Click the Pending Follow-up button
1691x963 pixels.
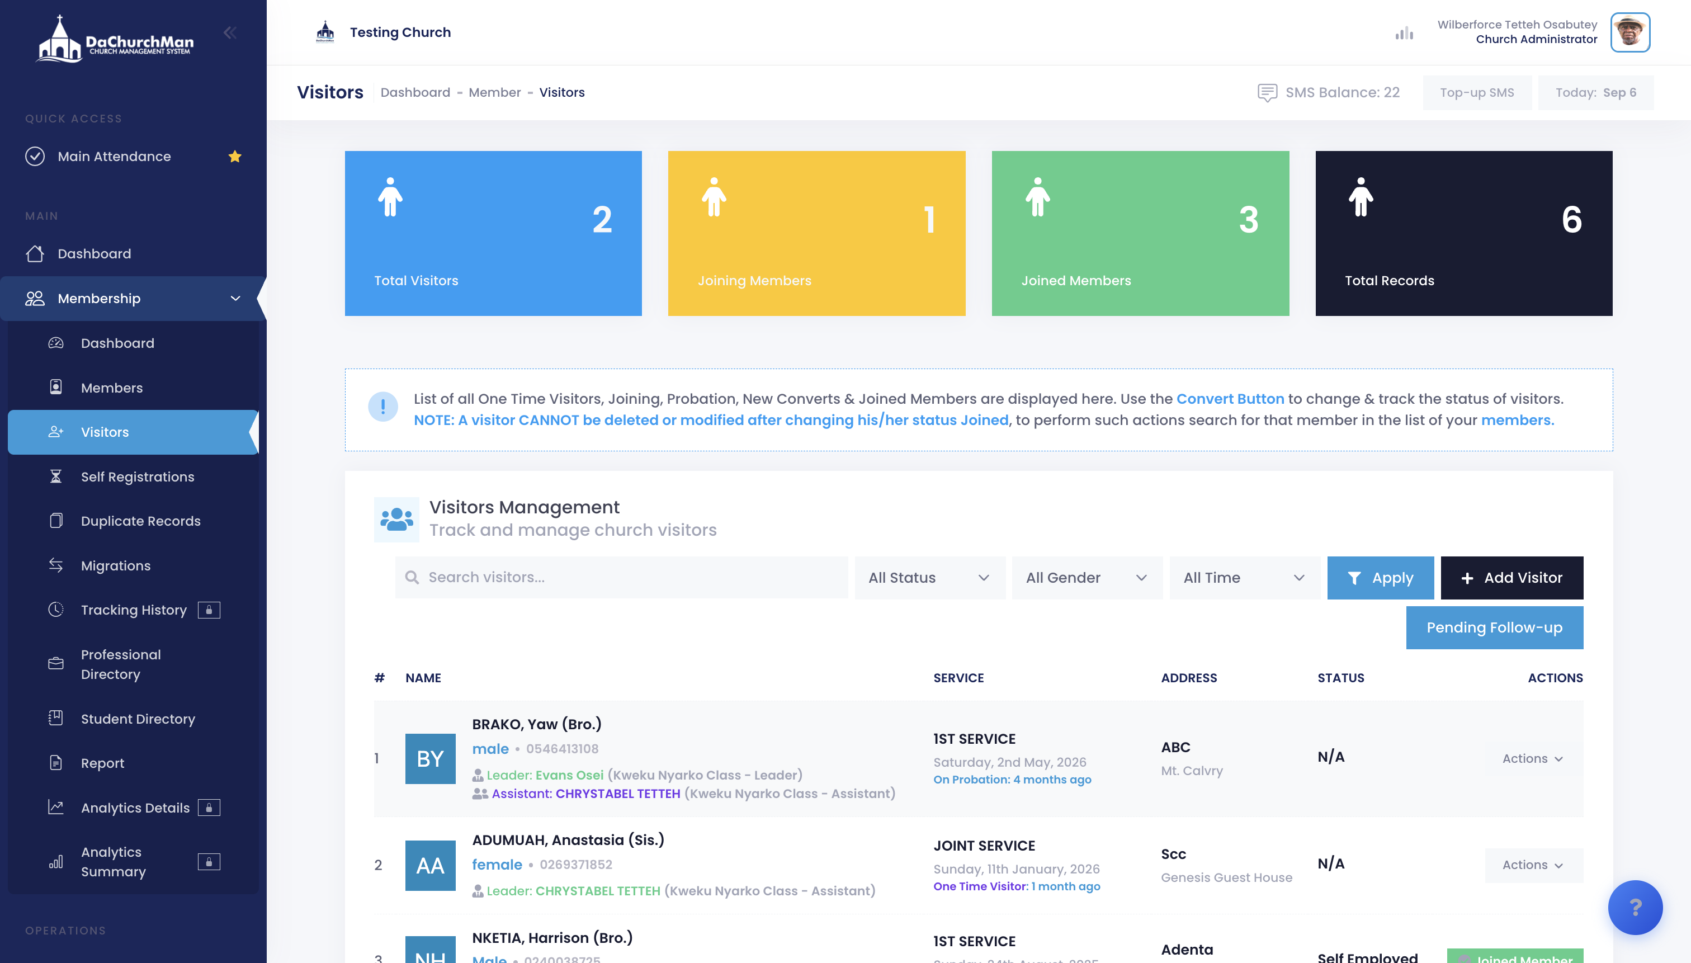(x=1494, y=627)
